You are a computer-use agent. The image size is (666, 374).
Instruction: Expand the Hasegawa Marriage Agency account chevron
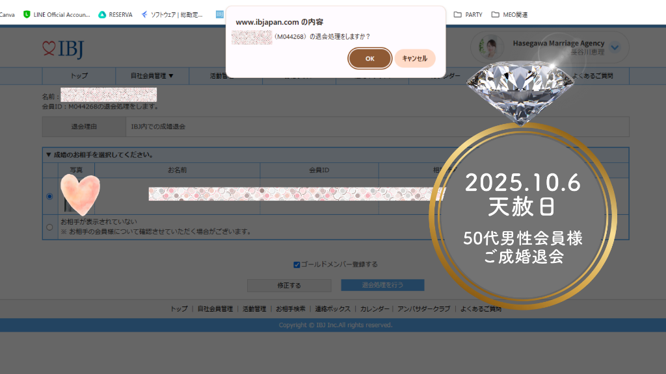615,47
